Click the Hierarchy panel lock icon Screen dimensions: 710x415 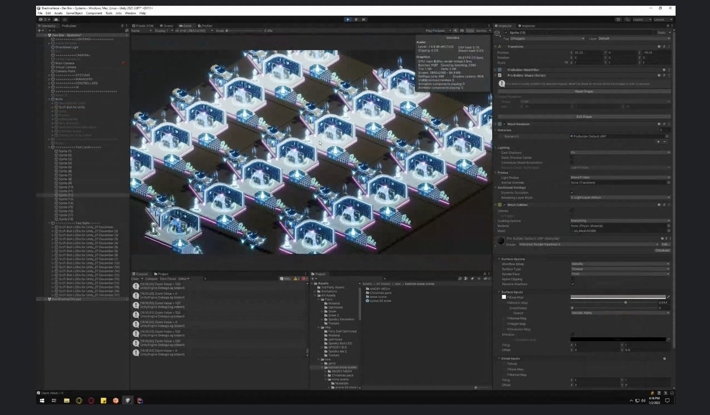pos(122,26)
